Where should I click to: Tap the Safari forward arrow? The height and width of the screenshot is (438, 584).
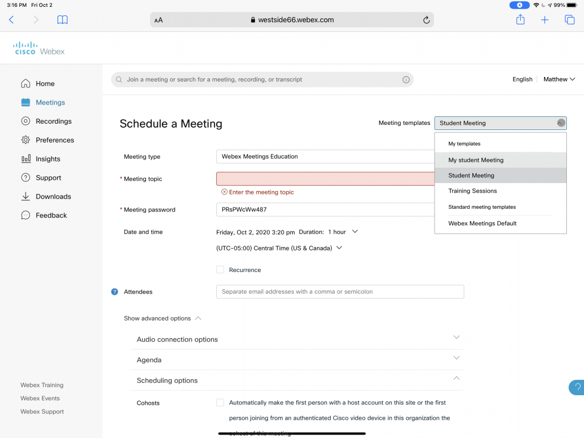coord(36,20)
